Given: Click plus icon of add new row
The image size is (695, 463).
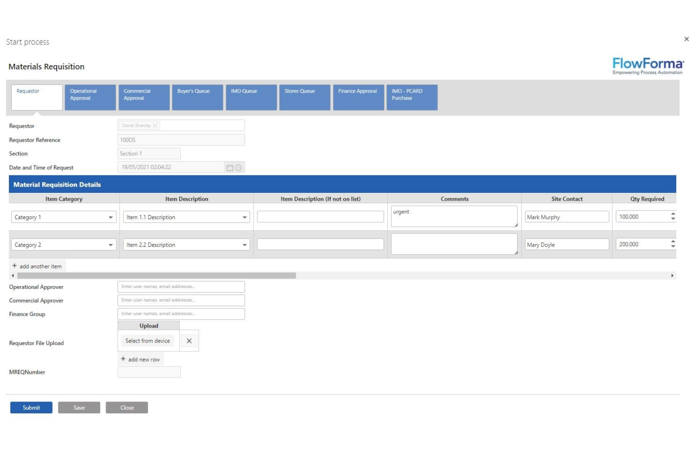Looking at the screenshot, I should (x=123, y=359).
